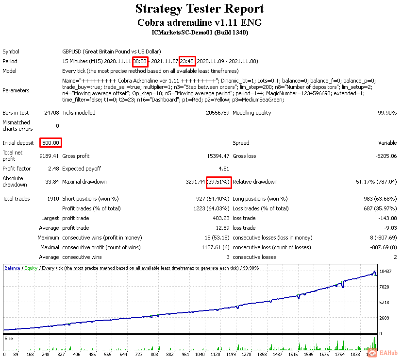Click the consecutive losses value '8 (-807.69)'
This screenshot has height=360, width=402.
point(383,238)
